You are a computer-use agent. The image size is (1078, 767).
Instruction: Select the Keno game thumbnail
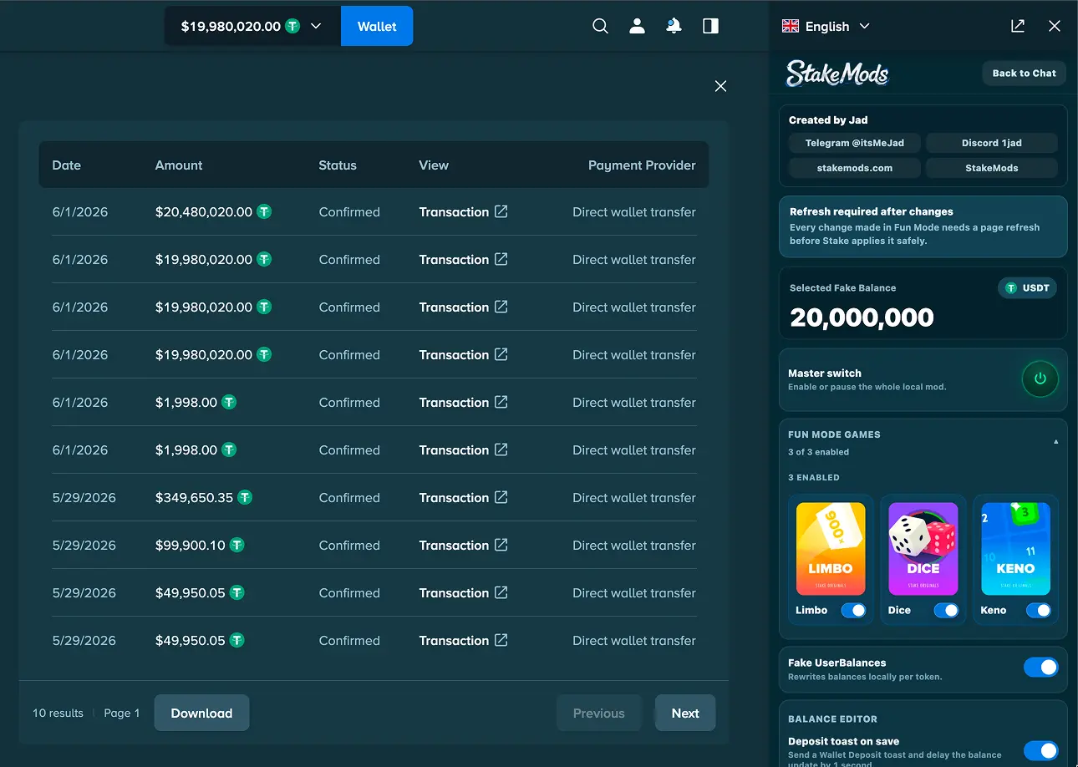click(1015, 548)
